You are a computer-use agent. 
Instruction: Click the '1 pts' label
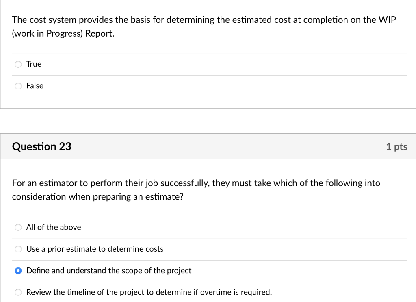[396, 146]
